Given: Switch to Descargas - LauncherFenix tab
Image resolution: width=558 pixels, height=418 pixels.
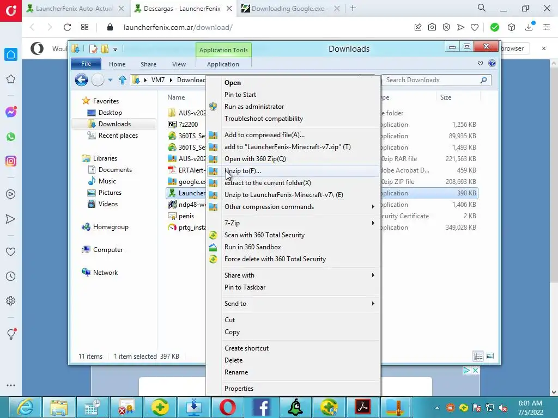Looking at the screenshot, I should (182, 9).
